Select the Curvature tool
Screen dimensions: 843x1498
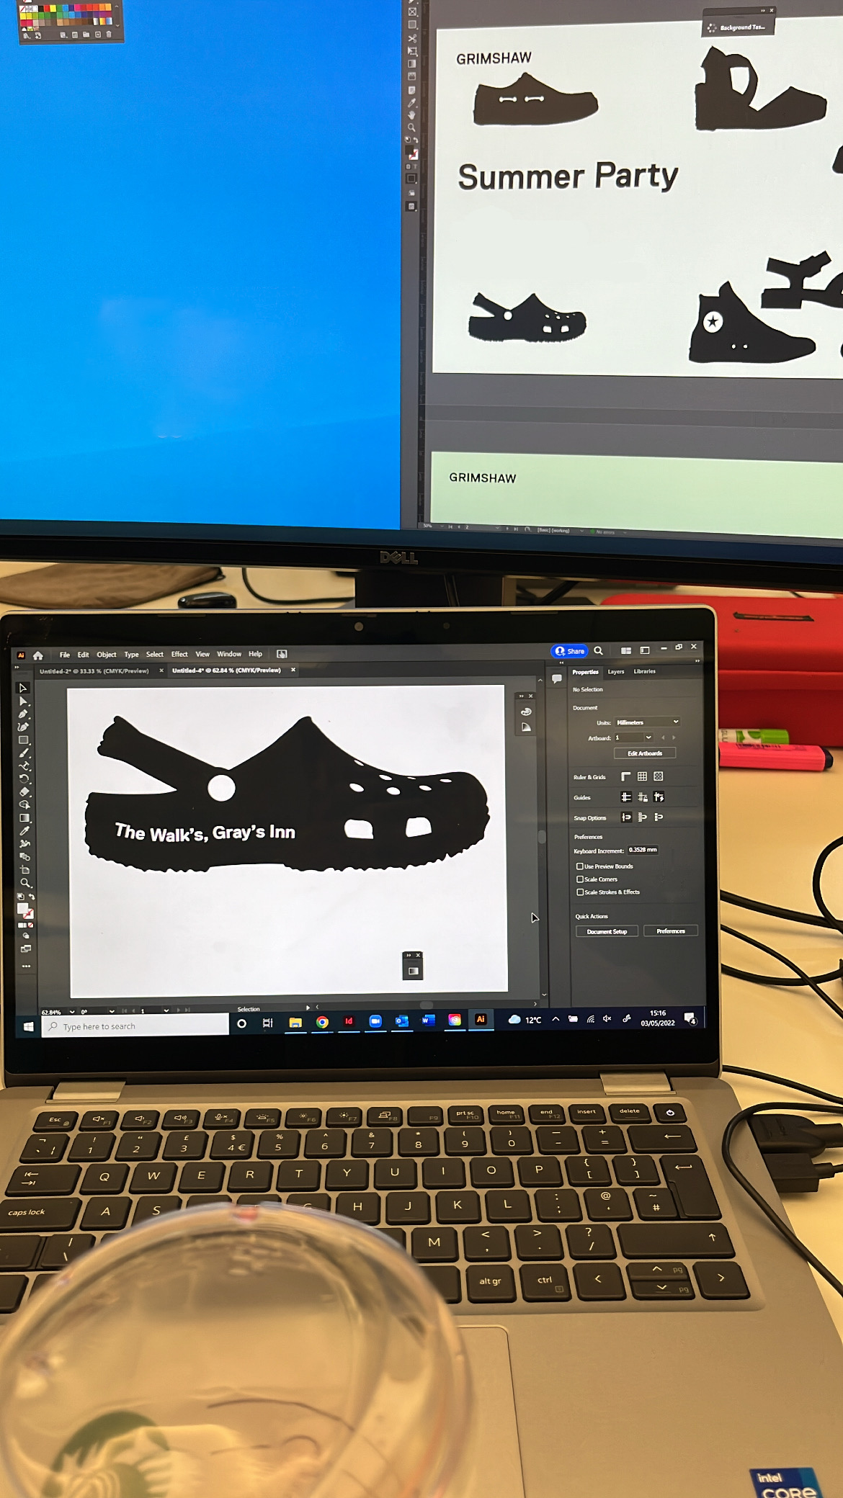(22, 727)
